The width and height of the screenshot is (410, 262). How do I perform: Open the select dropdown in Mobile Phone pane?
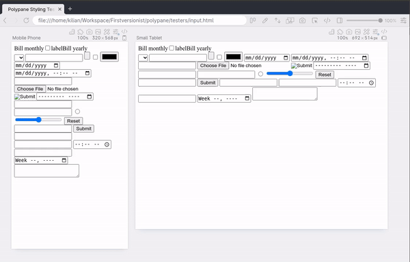[19, 57]
